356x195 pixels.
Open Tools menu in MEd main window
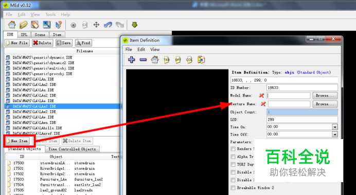tap(50, 14)
